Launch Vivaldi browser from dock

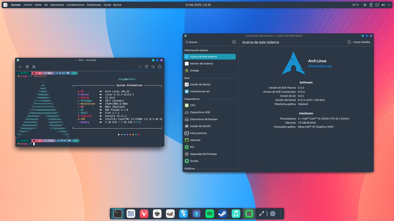(x=144, y=213)
